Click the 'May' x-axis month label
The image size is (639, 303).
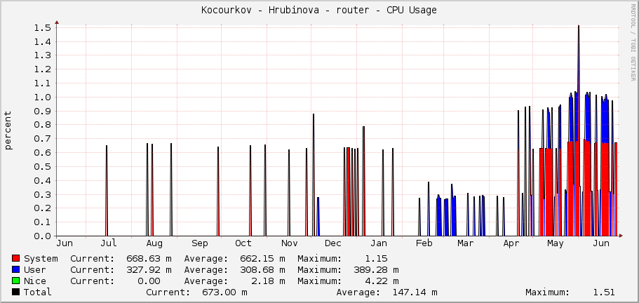pos(556,243)
